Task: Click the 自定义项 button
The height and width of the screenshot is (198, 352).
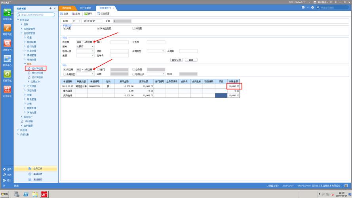Action: point(177,60)
